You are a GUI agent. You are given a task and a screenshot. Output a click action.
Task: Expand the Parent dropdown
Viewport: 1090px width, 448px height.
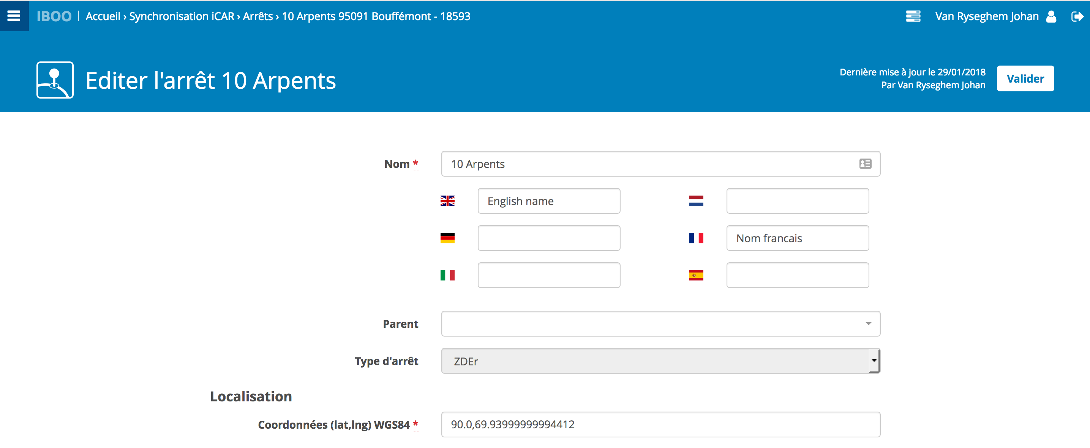coord(660,324)
